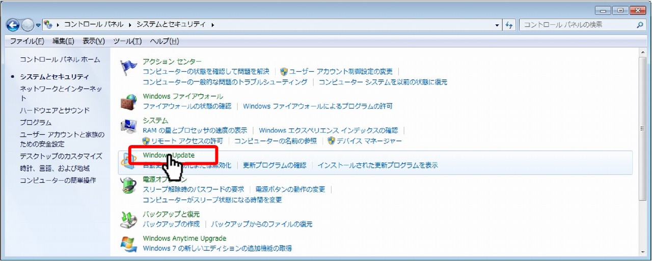This screenshot has width=652, height=261.
Task: Open the Backup and Restore icon
Action: (x=128, y=219)
